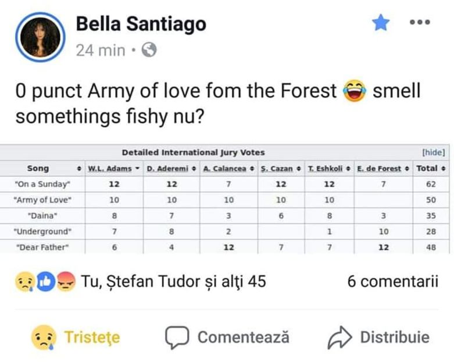This screenshot has width=454, height=362.
Task: Click the laughing emoji in the post text
Action: tap(354, 91)
